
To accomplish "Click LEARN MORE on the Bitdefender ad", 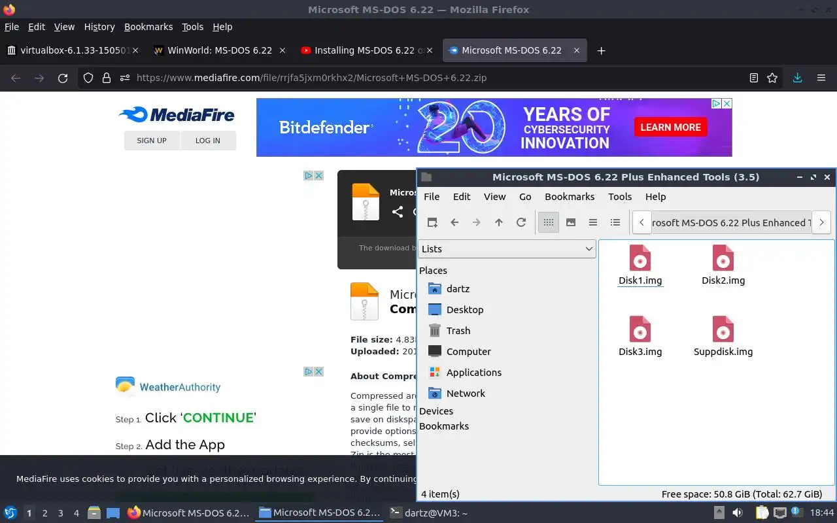I will pyautogui.click(x=670, y=127).
